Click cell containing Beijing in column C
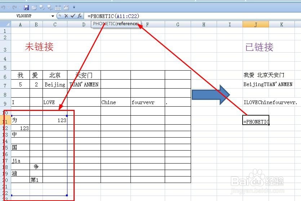Image resolution: width=301 pixels, height=201 pixels. (55, 84)
